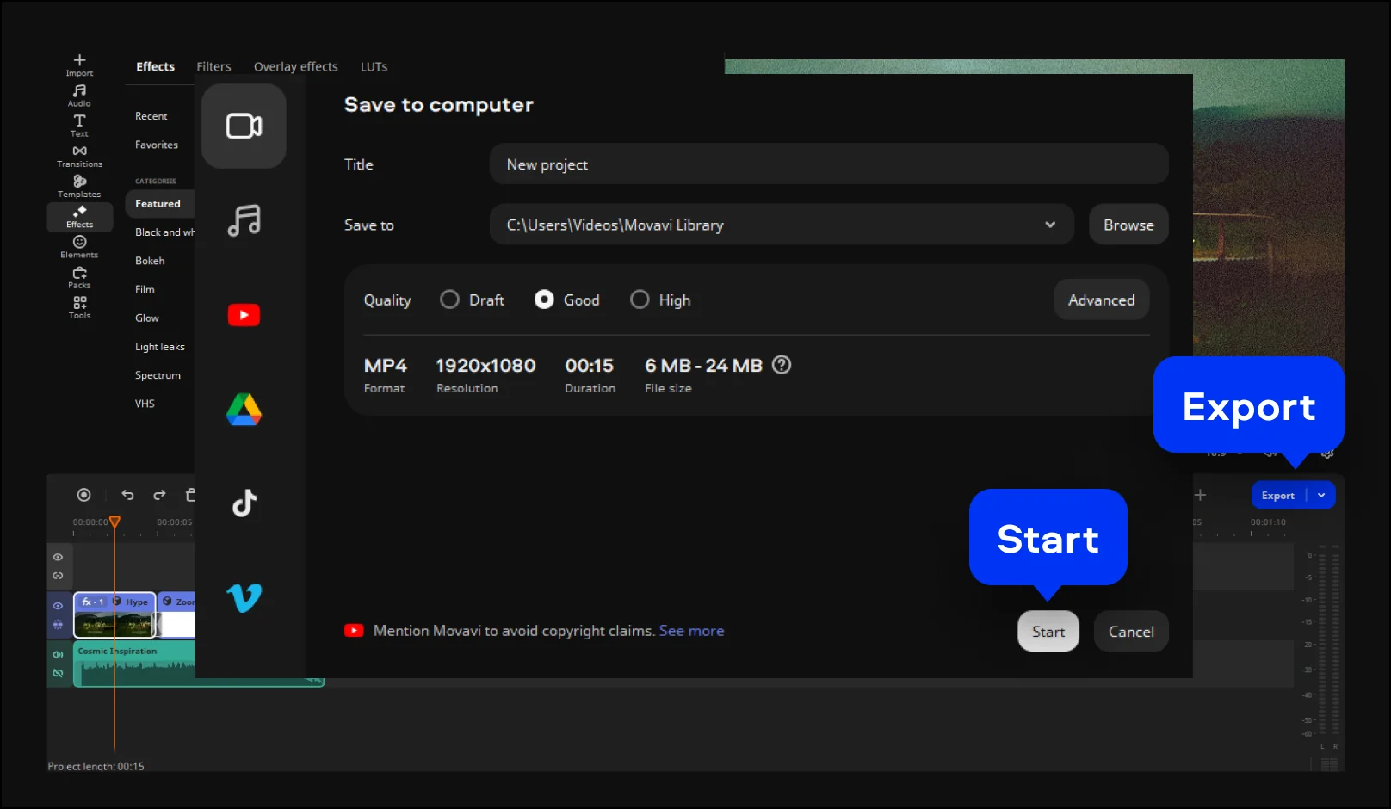
Task: Choose TikTok upload icon
Action: coord(244,503)
